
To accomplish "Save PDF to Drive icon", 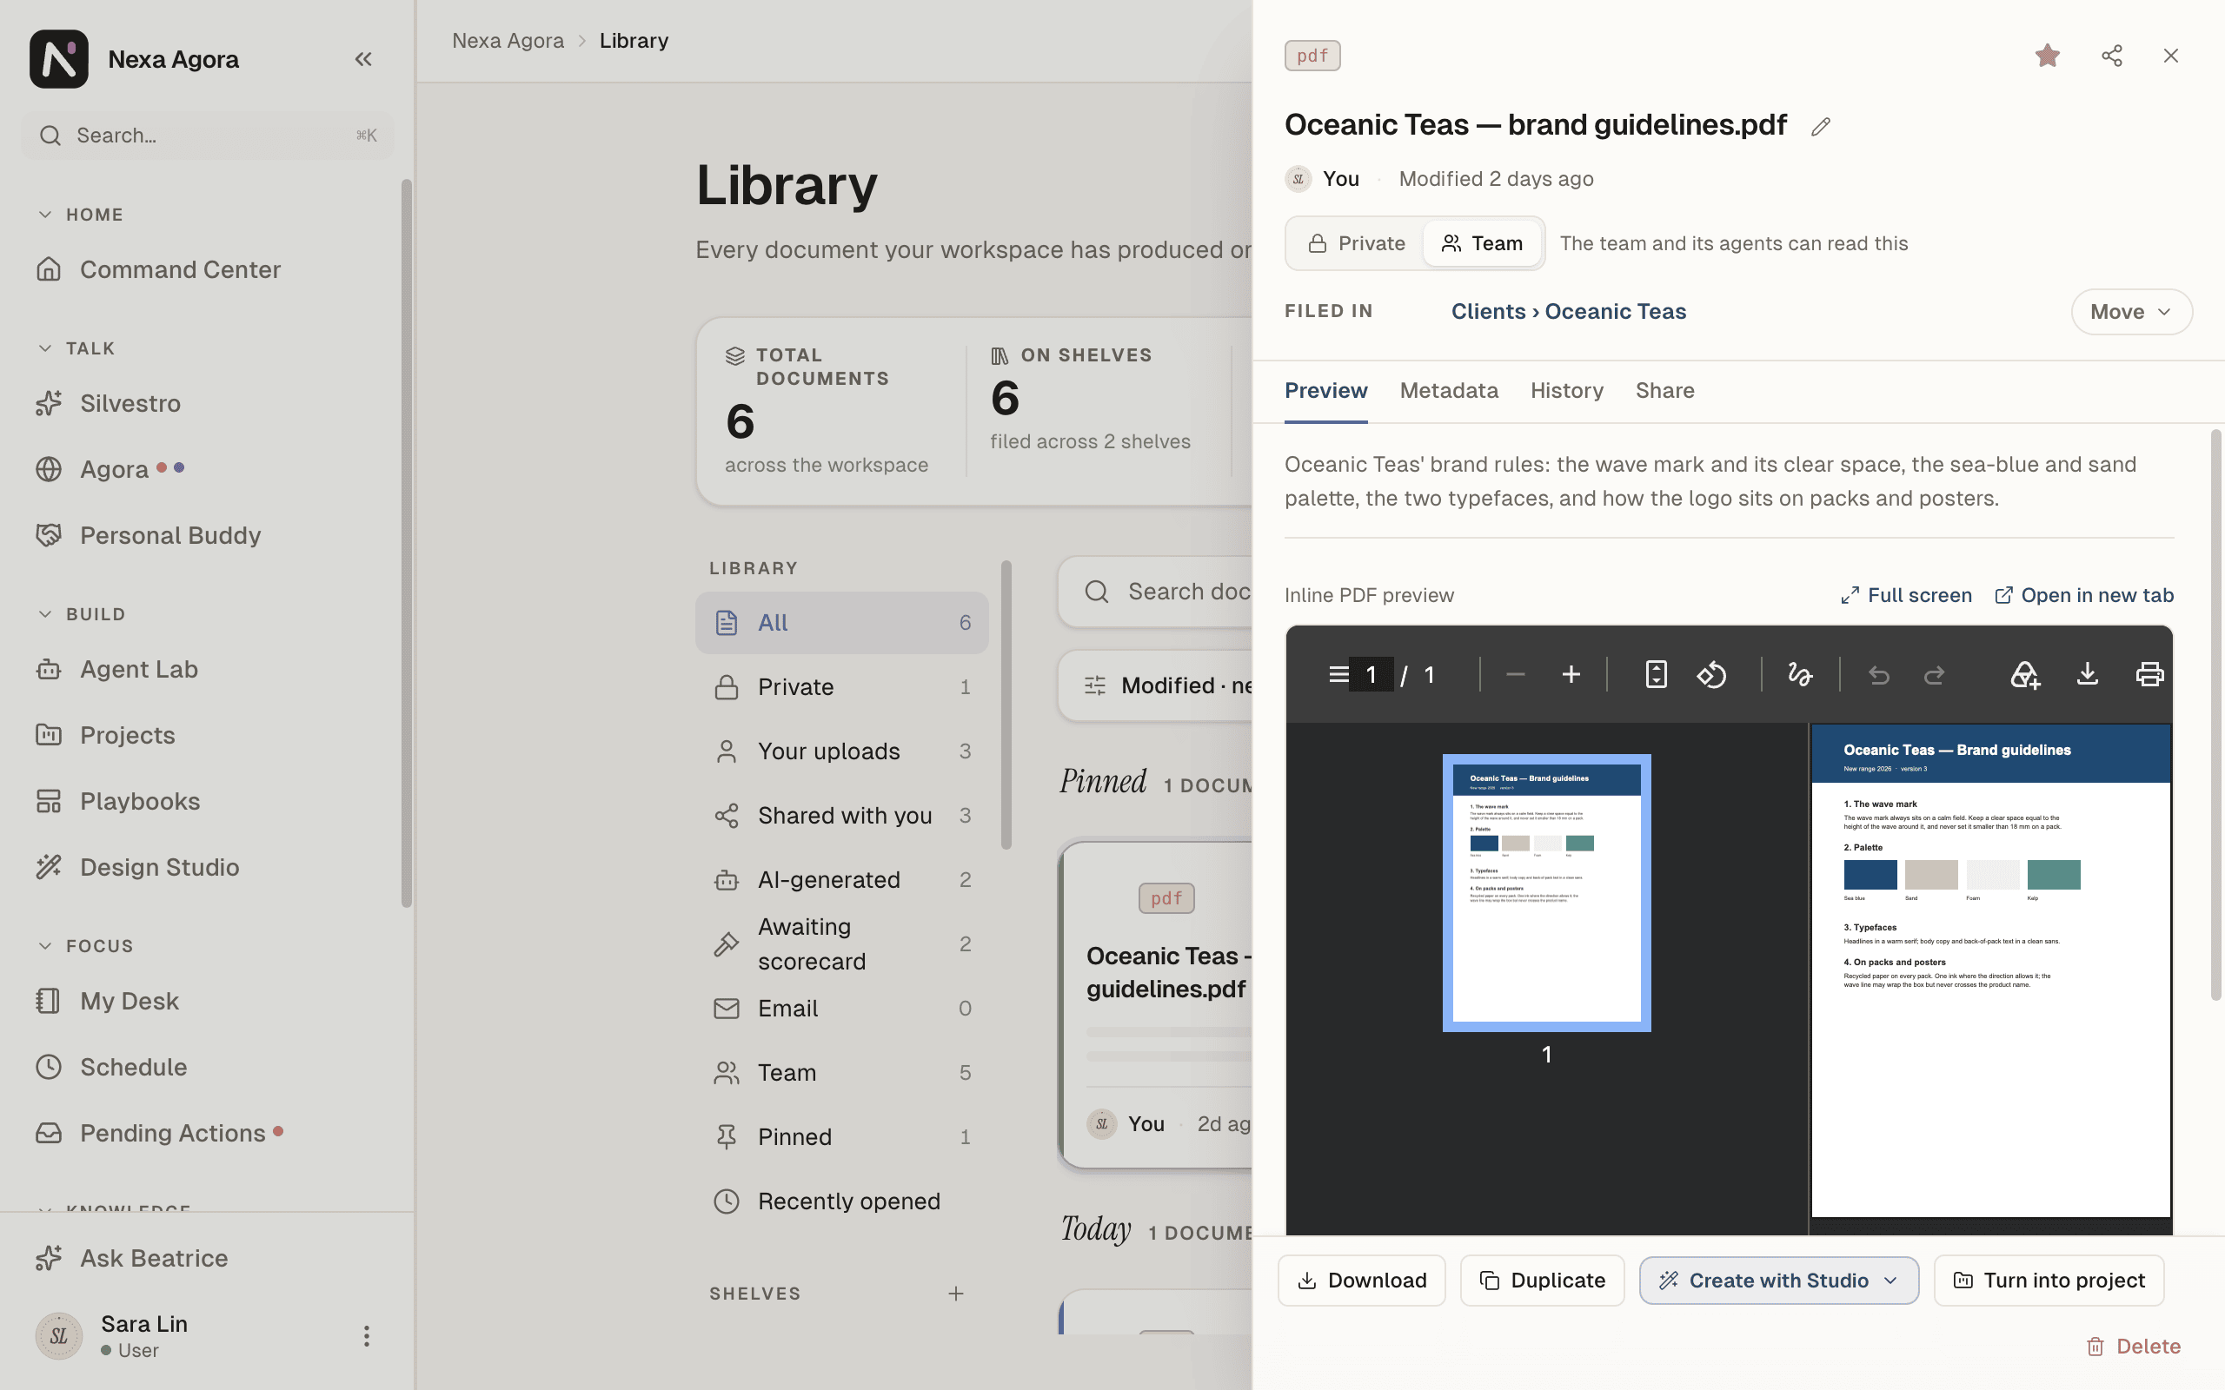I will 2024,675.
